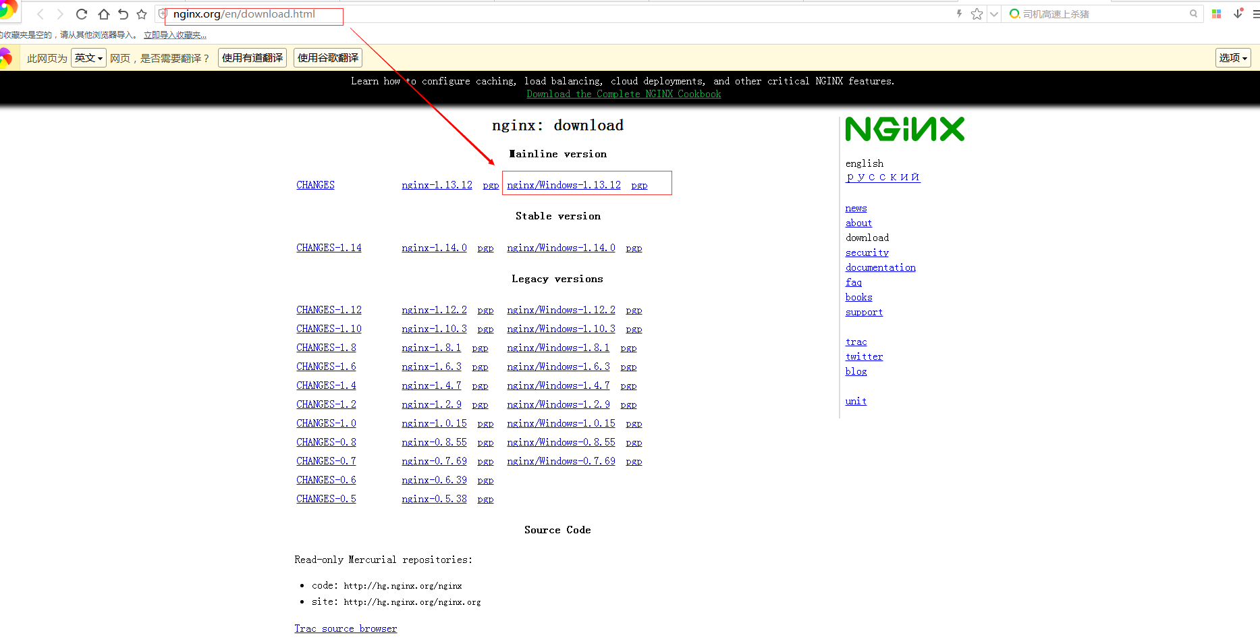Image resolution: width=1260 pixels, height=644 pixels.
Task: Open faq sidebar link
Action: click(853, 283)
